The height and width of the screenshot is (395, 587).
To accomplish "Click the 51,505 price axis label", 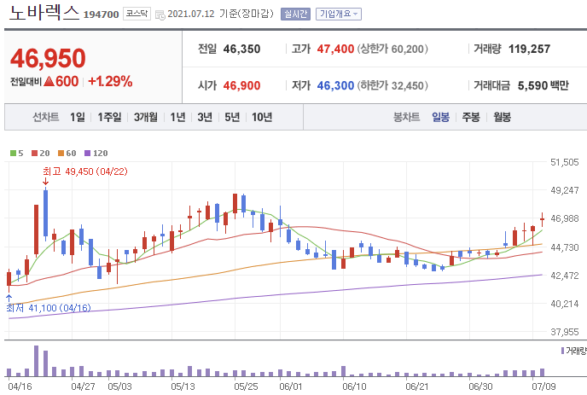I will (x=564, y=162).
